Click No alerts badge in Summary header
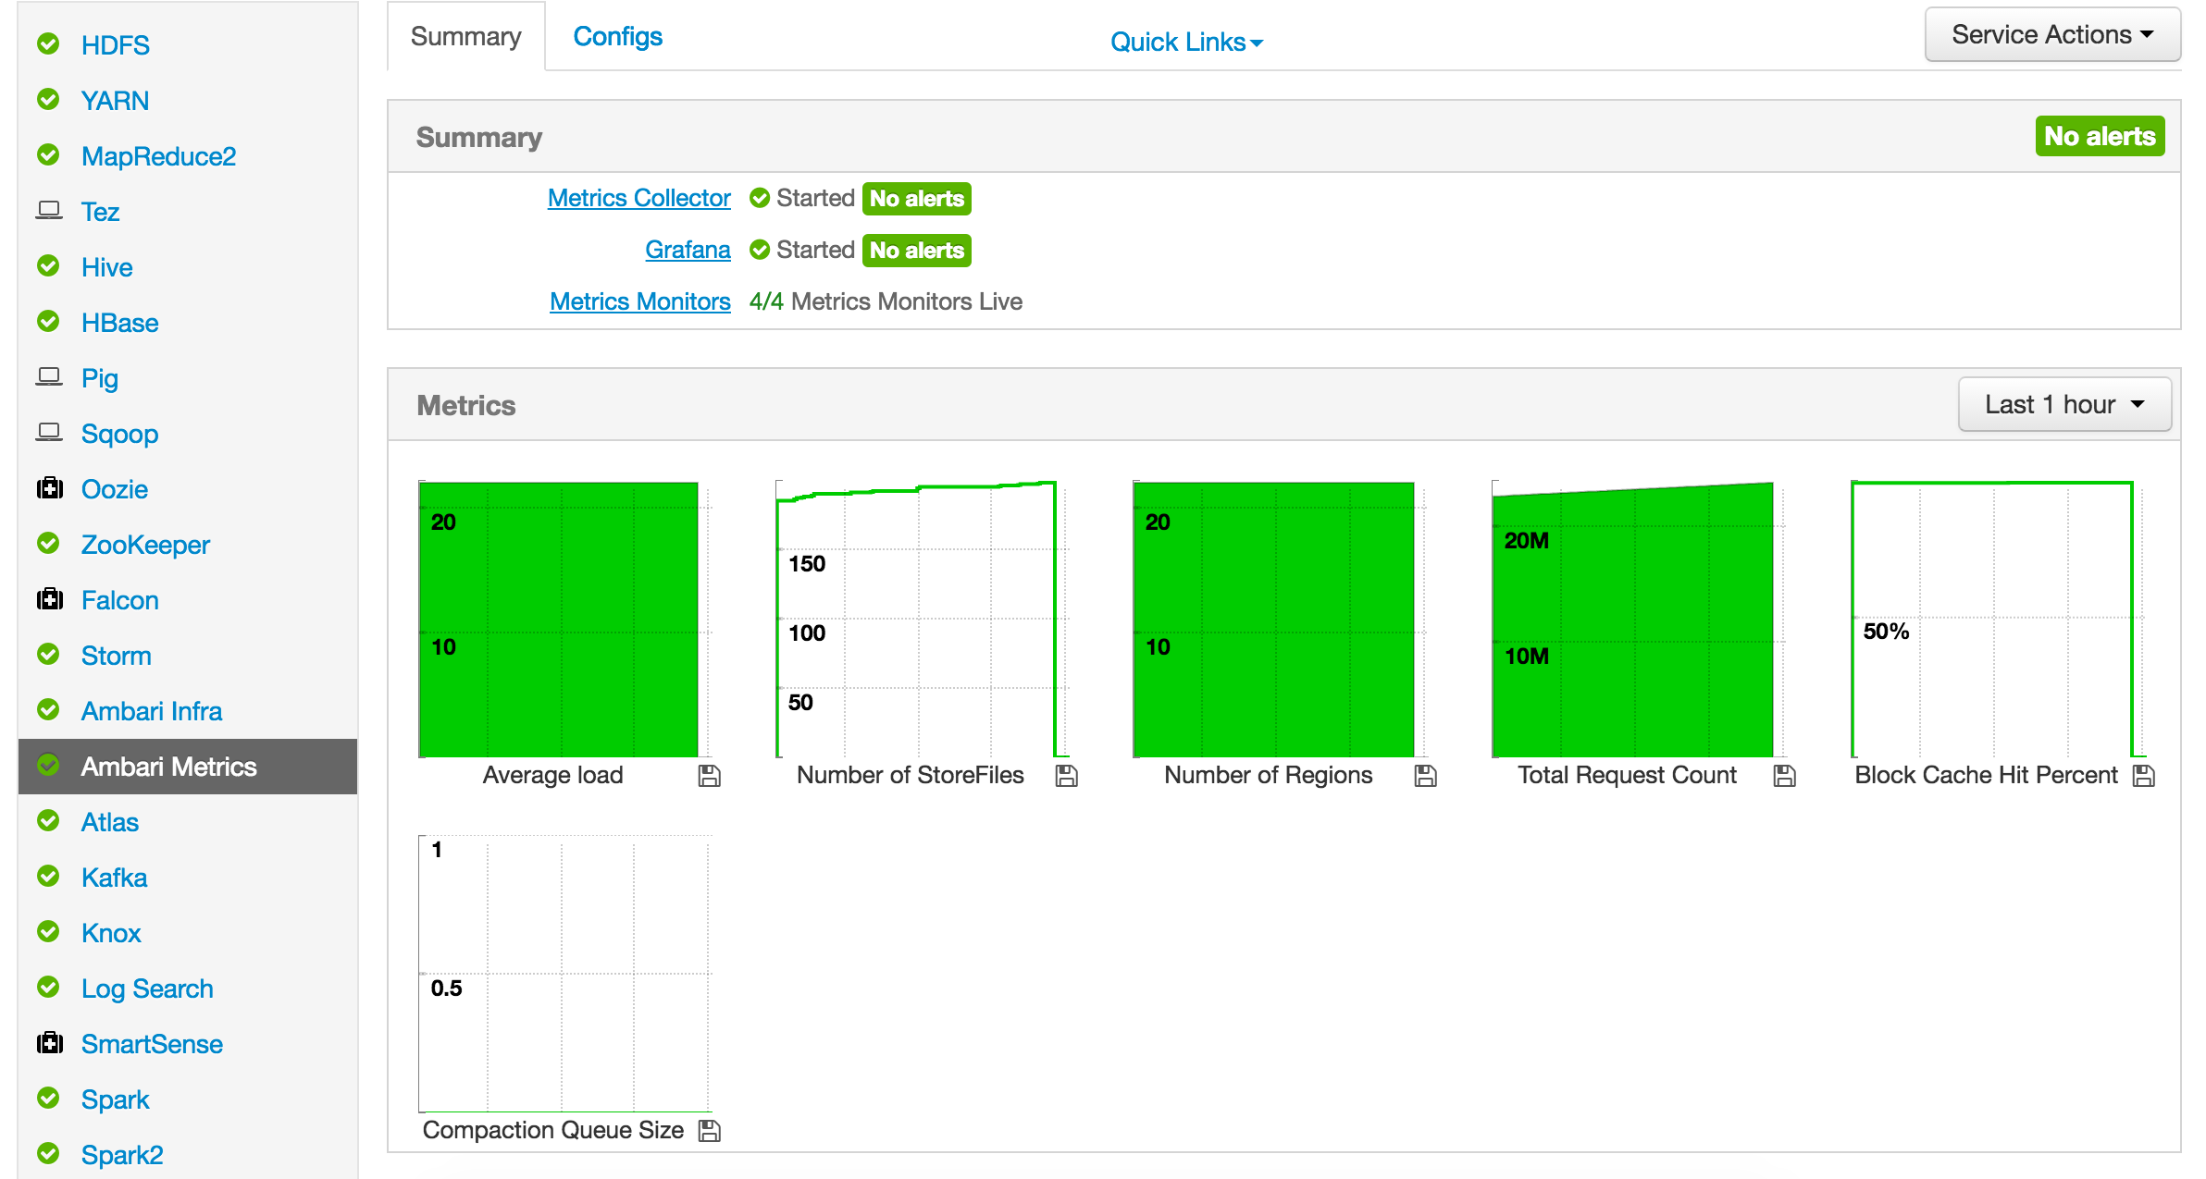 [2099, 136]
